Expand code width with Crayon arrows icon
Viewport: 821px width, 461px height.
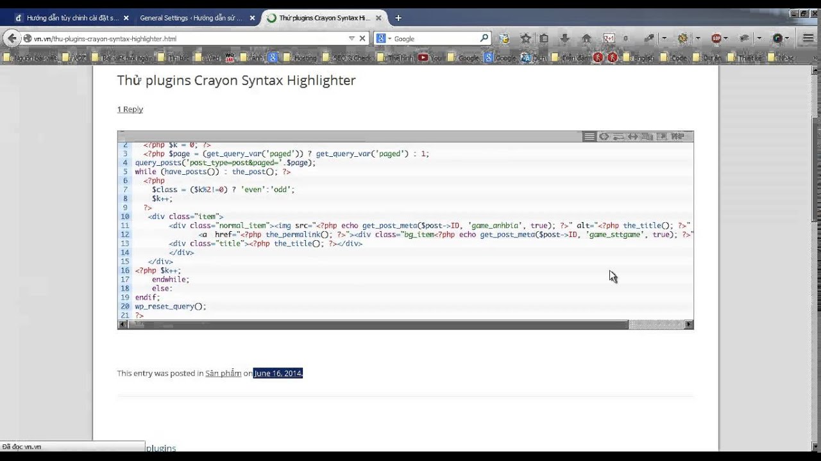[632, 136]
